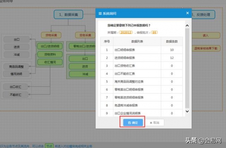Open the green 冲减 node under 劳务采集
226x148 pixels.
click(82, 74)
